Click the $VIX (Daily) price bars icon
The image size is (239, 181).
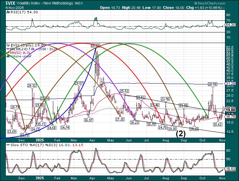[x=8, y=45]
